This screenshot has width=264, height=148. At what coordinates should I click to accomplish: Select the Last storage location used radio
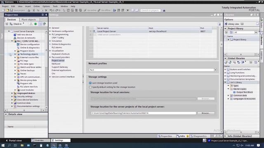[x=90, y=83]
